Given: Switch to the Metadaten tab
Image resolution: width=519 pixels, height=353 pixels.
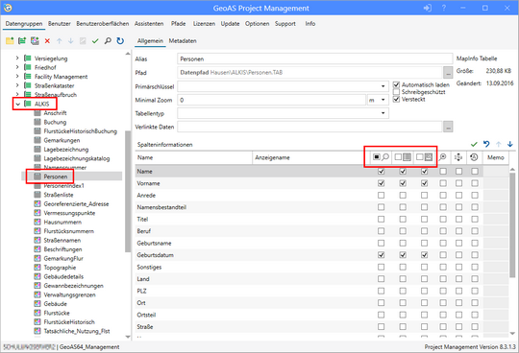Looking at the screenshot, I should 183,41.
